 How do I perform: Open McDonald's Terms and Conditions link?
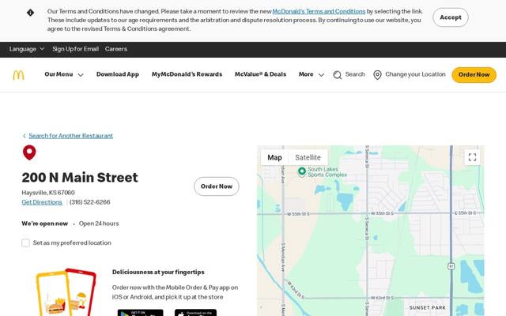click(x=319, y=12)
